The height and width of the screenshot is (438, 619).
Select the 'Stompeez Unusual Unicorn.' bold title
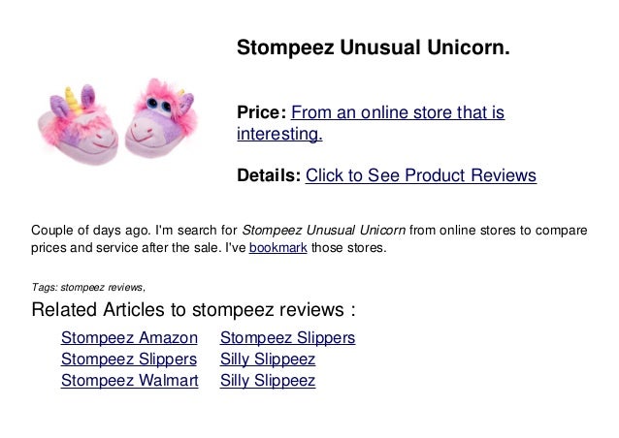(373, 47)
